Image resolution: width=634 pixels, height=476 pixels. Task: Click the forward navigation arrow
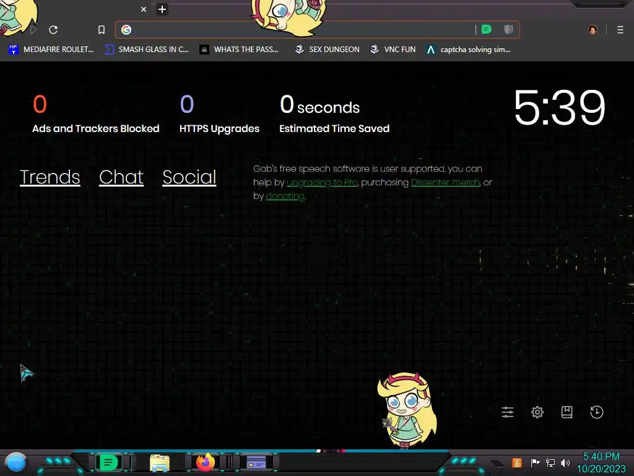coord(33,30)
